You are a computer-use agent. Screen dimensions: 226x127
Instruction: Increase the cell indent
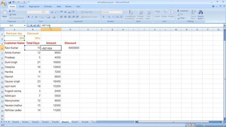77,17
